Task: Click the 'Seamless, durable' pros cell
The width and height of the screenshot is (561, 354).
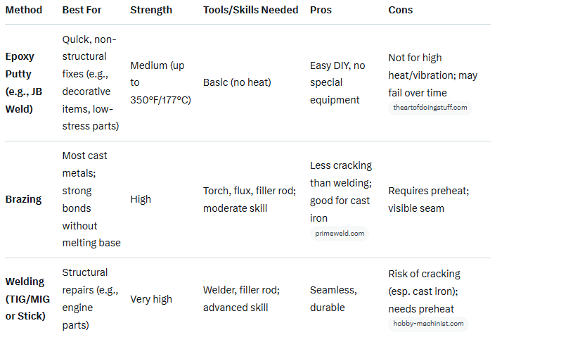Action: [x=333, y=299]
